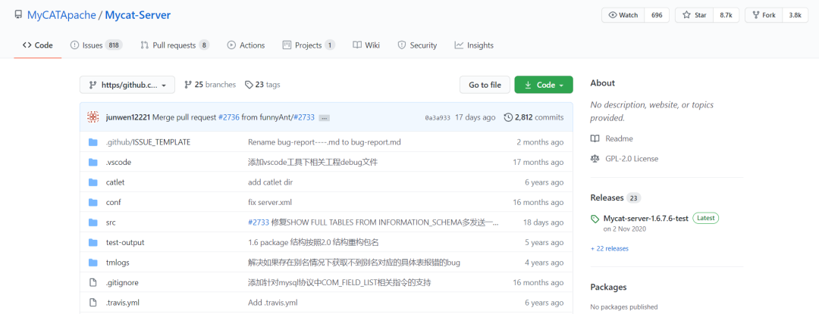Open commit message 'Add .travis.yml'
The image size is (819, 314).
point(273,303)
